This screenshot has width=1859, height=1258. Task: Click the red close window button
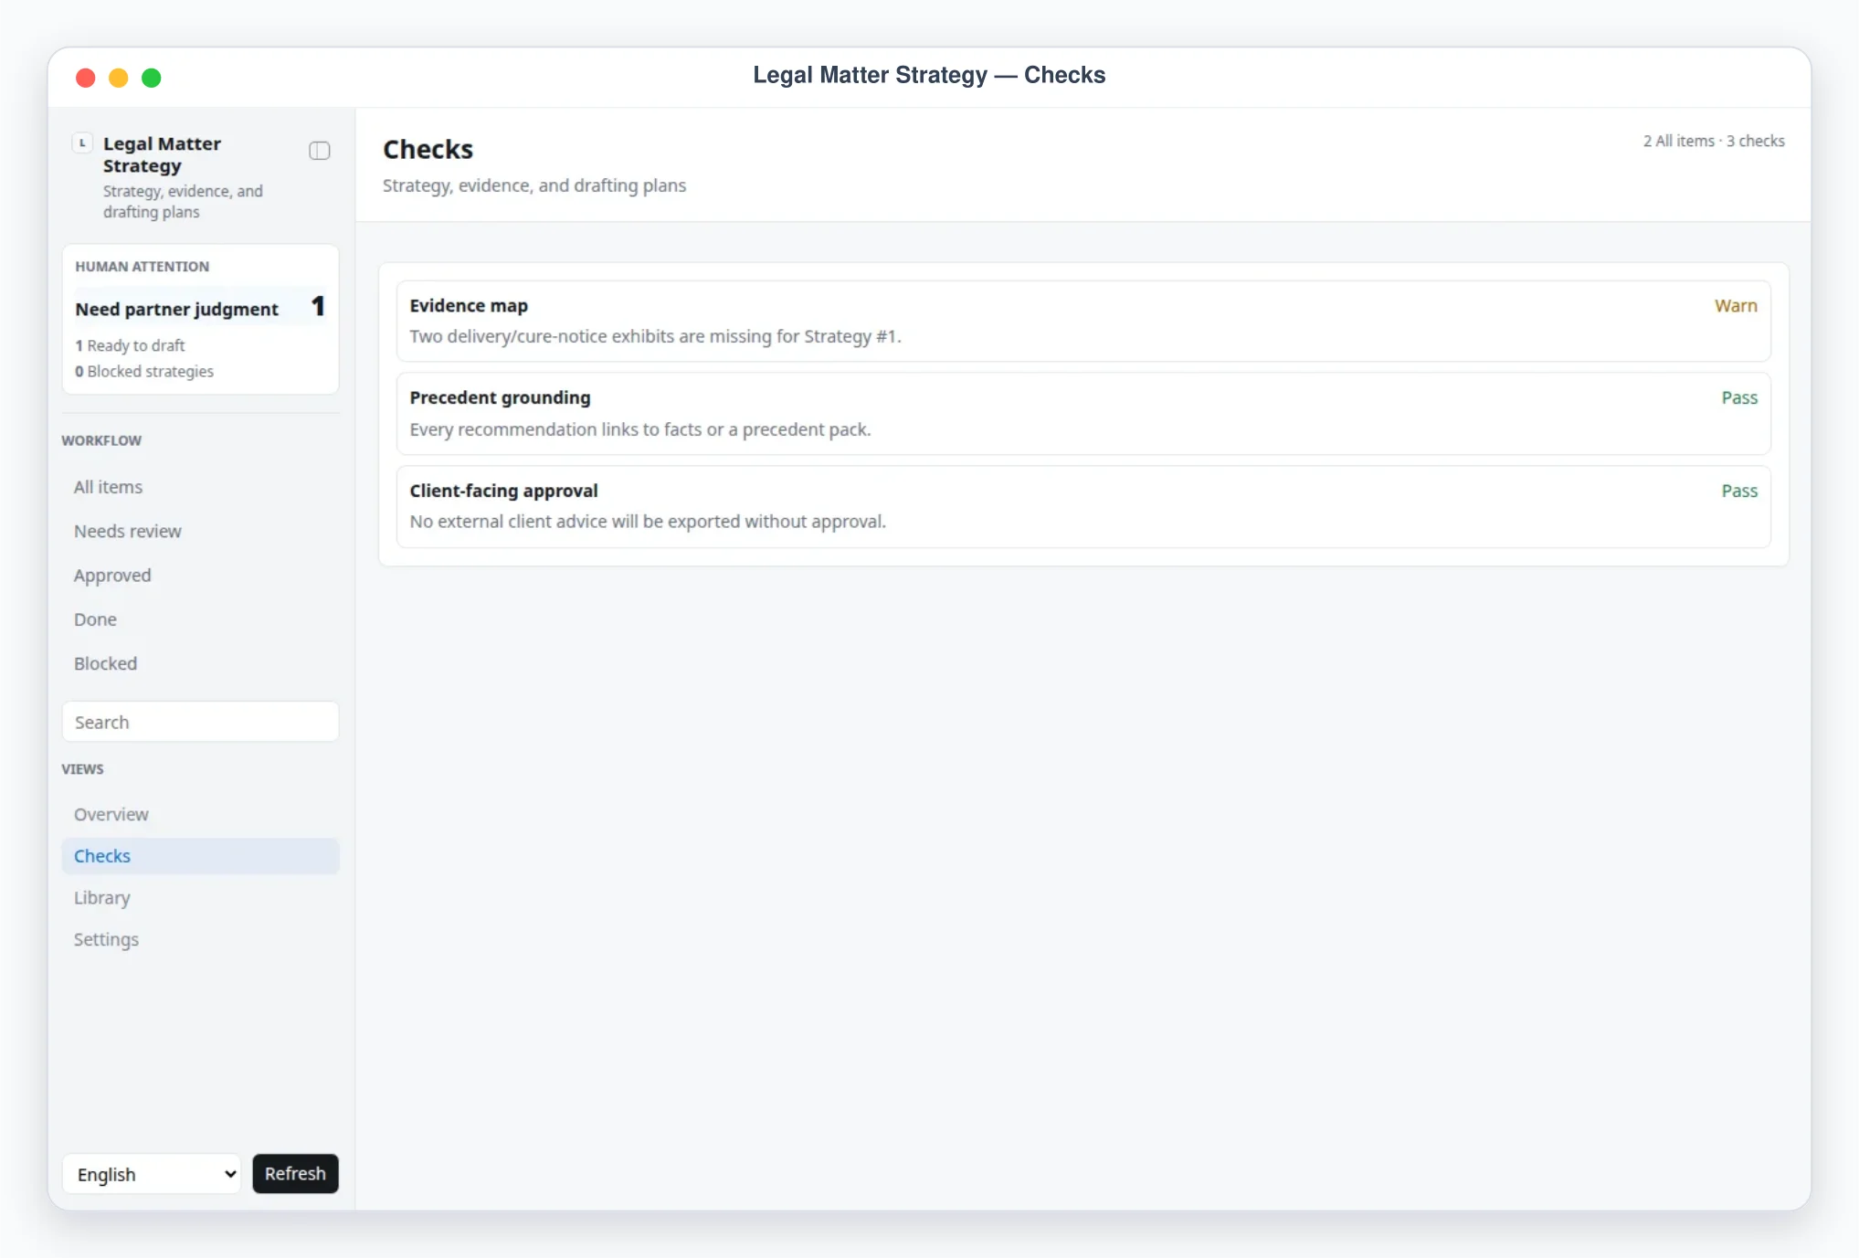(86, 78)
